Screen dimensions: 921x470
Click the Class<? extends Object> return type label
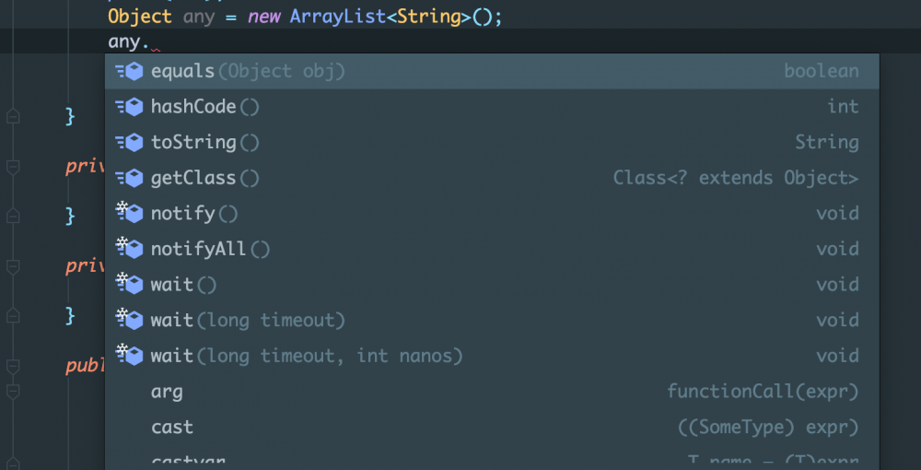pos(735,178)
